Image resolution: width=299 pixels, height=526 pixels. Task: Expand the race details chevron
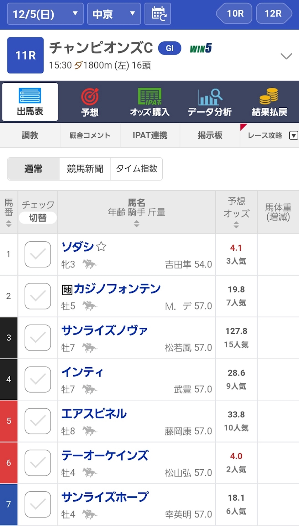click(286, 56)
